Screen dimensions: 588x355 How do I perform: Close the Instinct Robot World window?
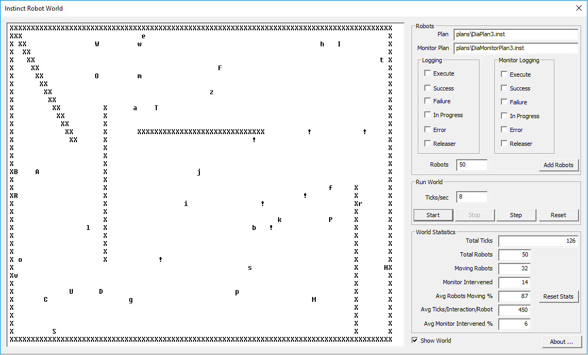coord(578,8)
